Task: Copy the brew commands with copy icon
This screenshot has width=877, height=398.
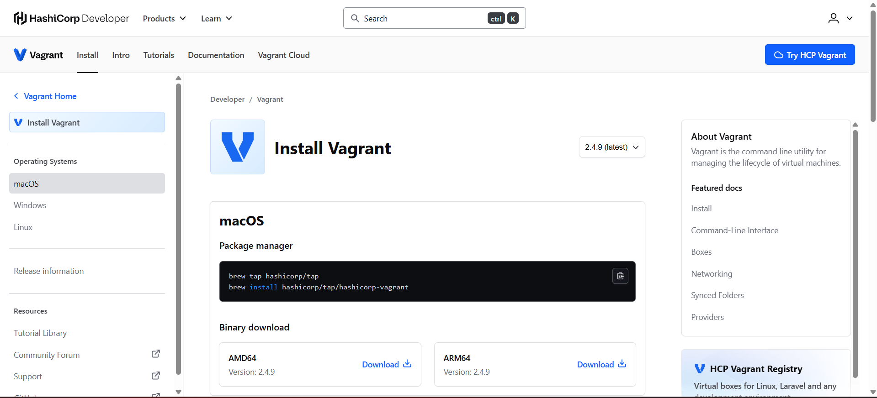Action: (620, 276)
